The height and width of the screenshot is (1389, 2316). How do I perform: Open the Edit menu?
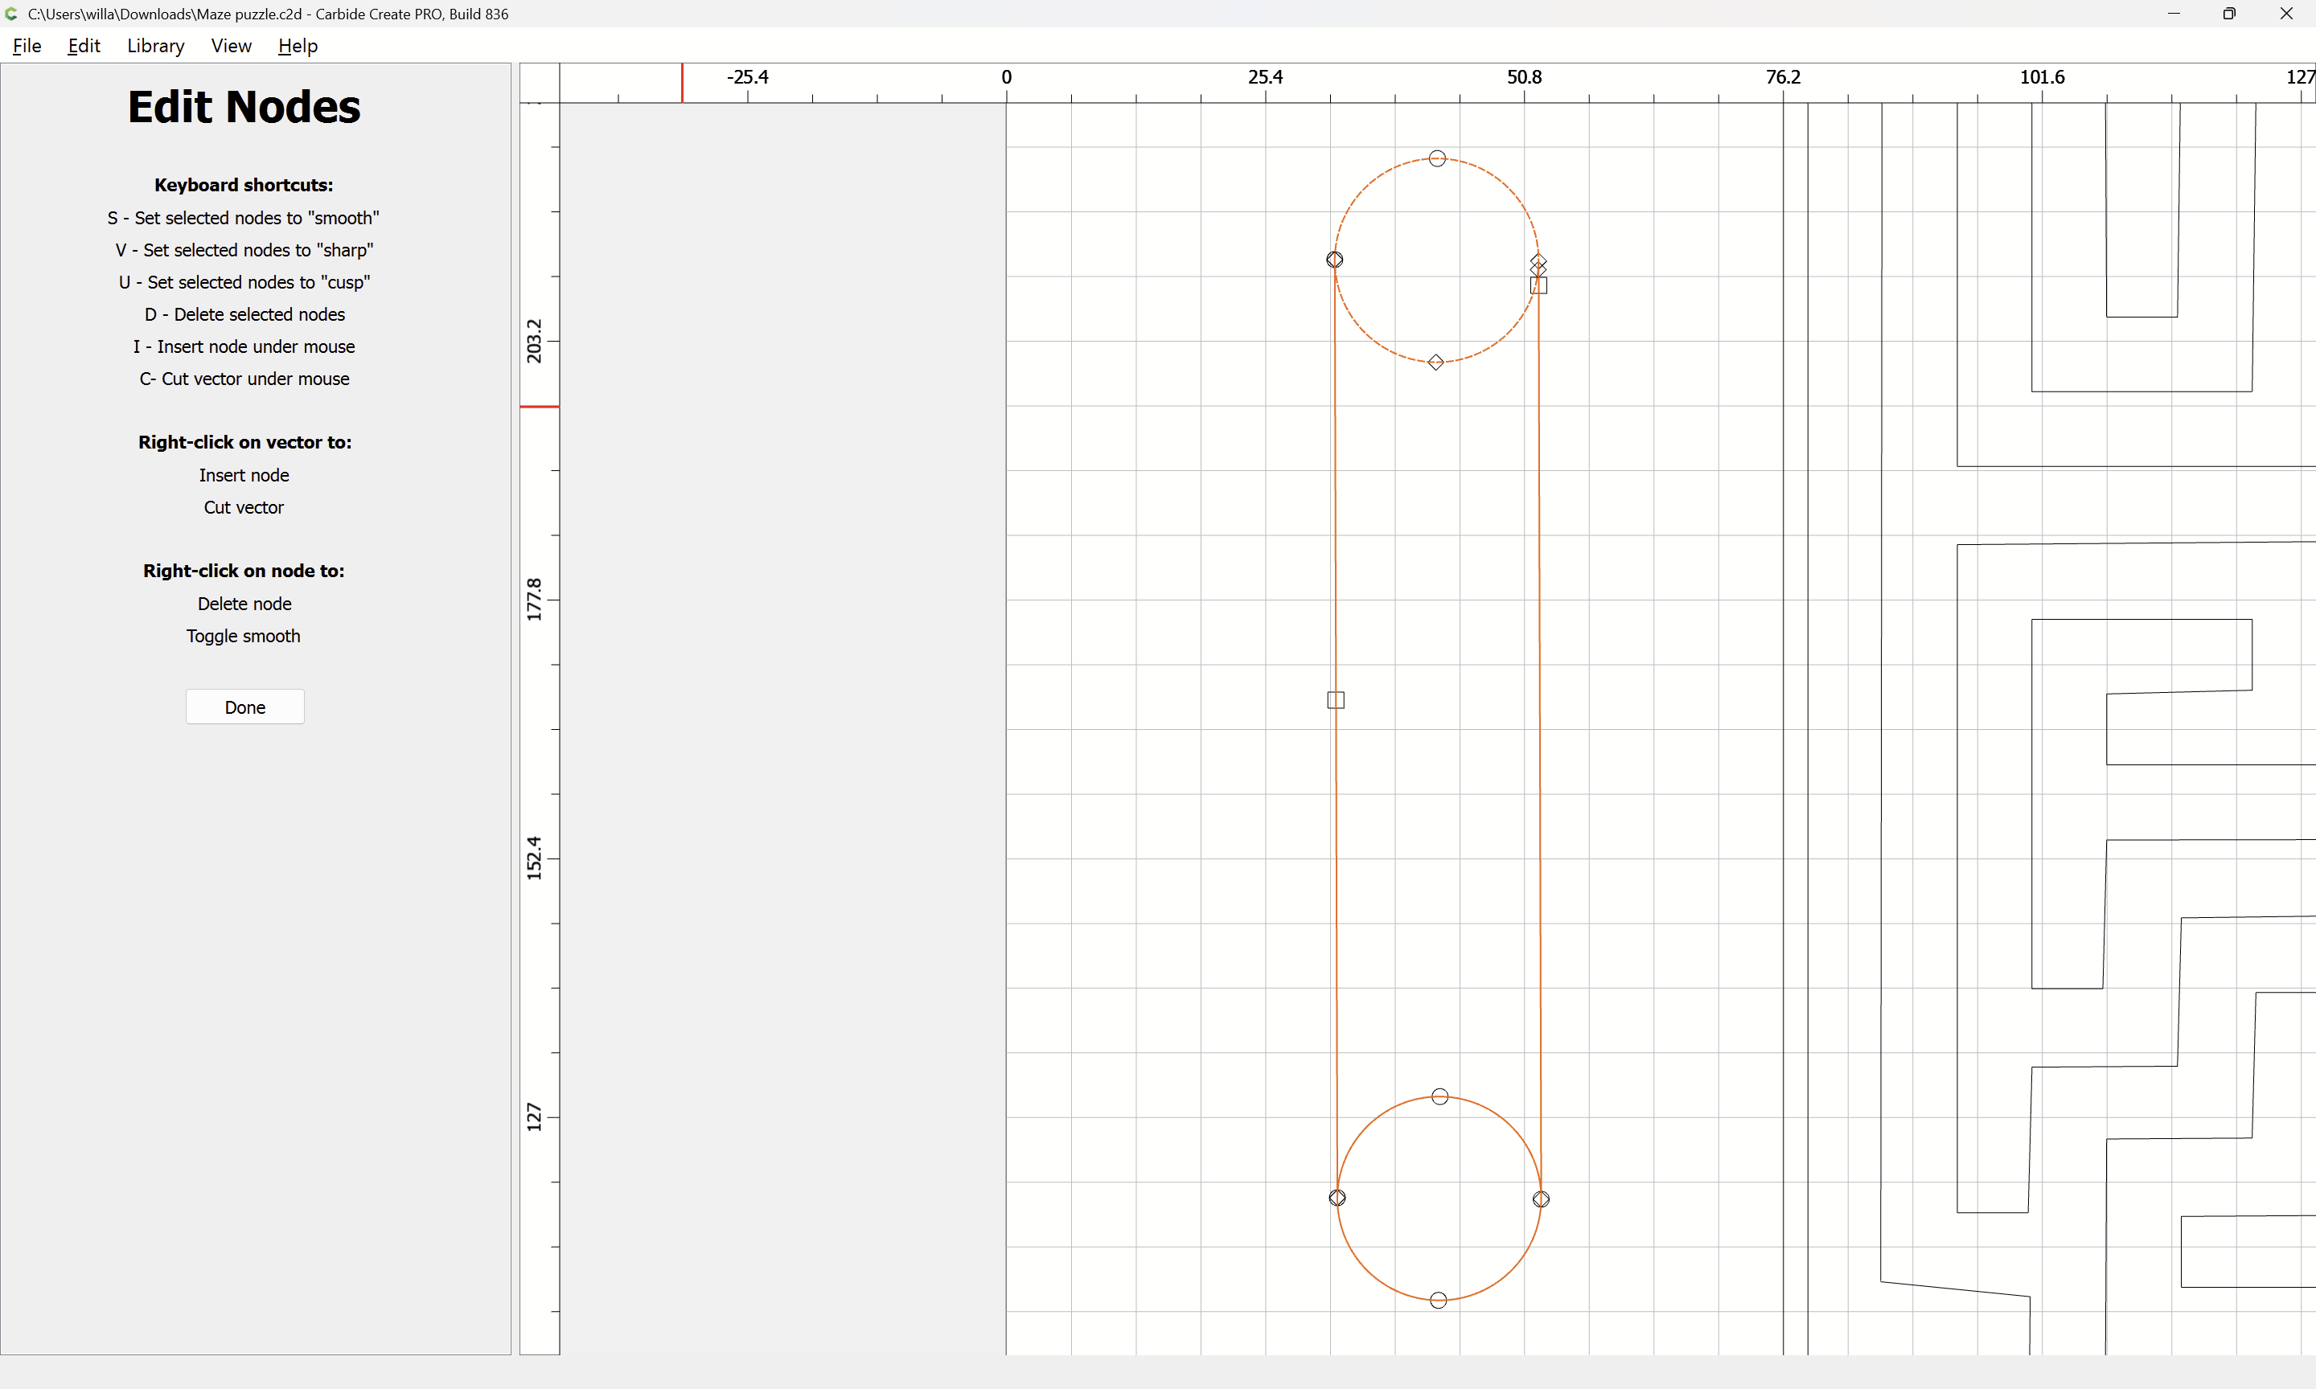coord(84,46)
